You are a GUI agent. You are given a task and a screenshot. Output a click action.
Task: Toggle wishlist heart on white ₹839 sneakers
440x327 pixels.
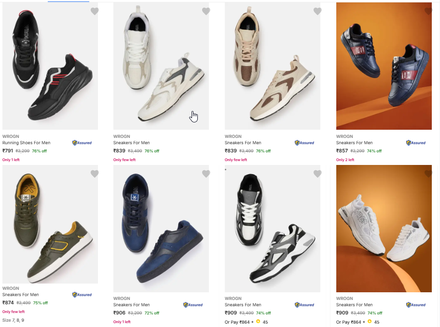pyautogui.click(x=206, y=12)
